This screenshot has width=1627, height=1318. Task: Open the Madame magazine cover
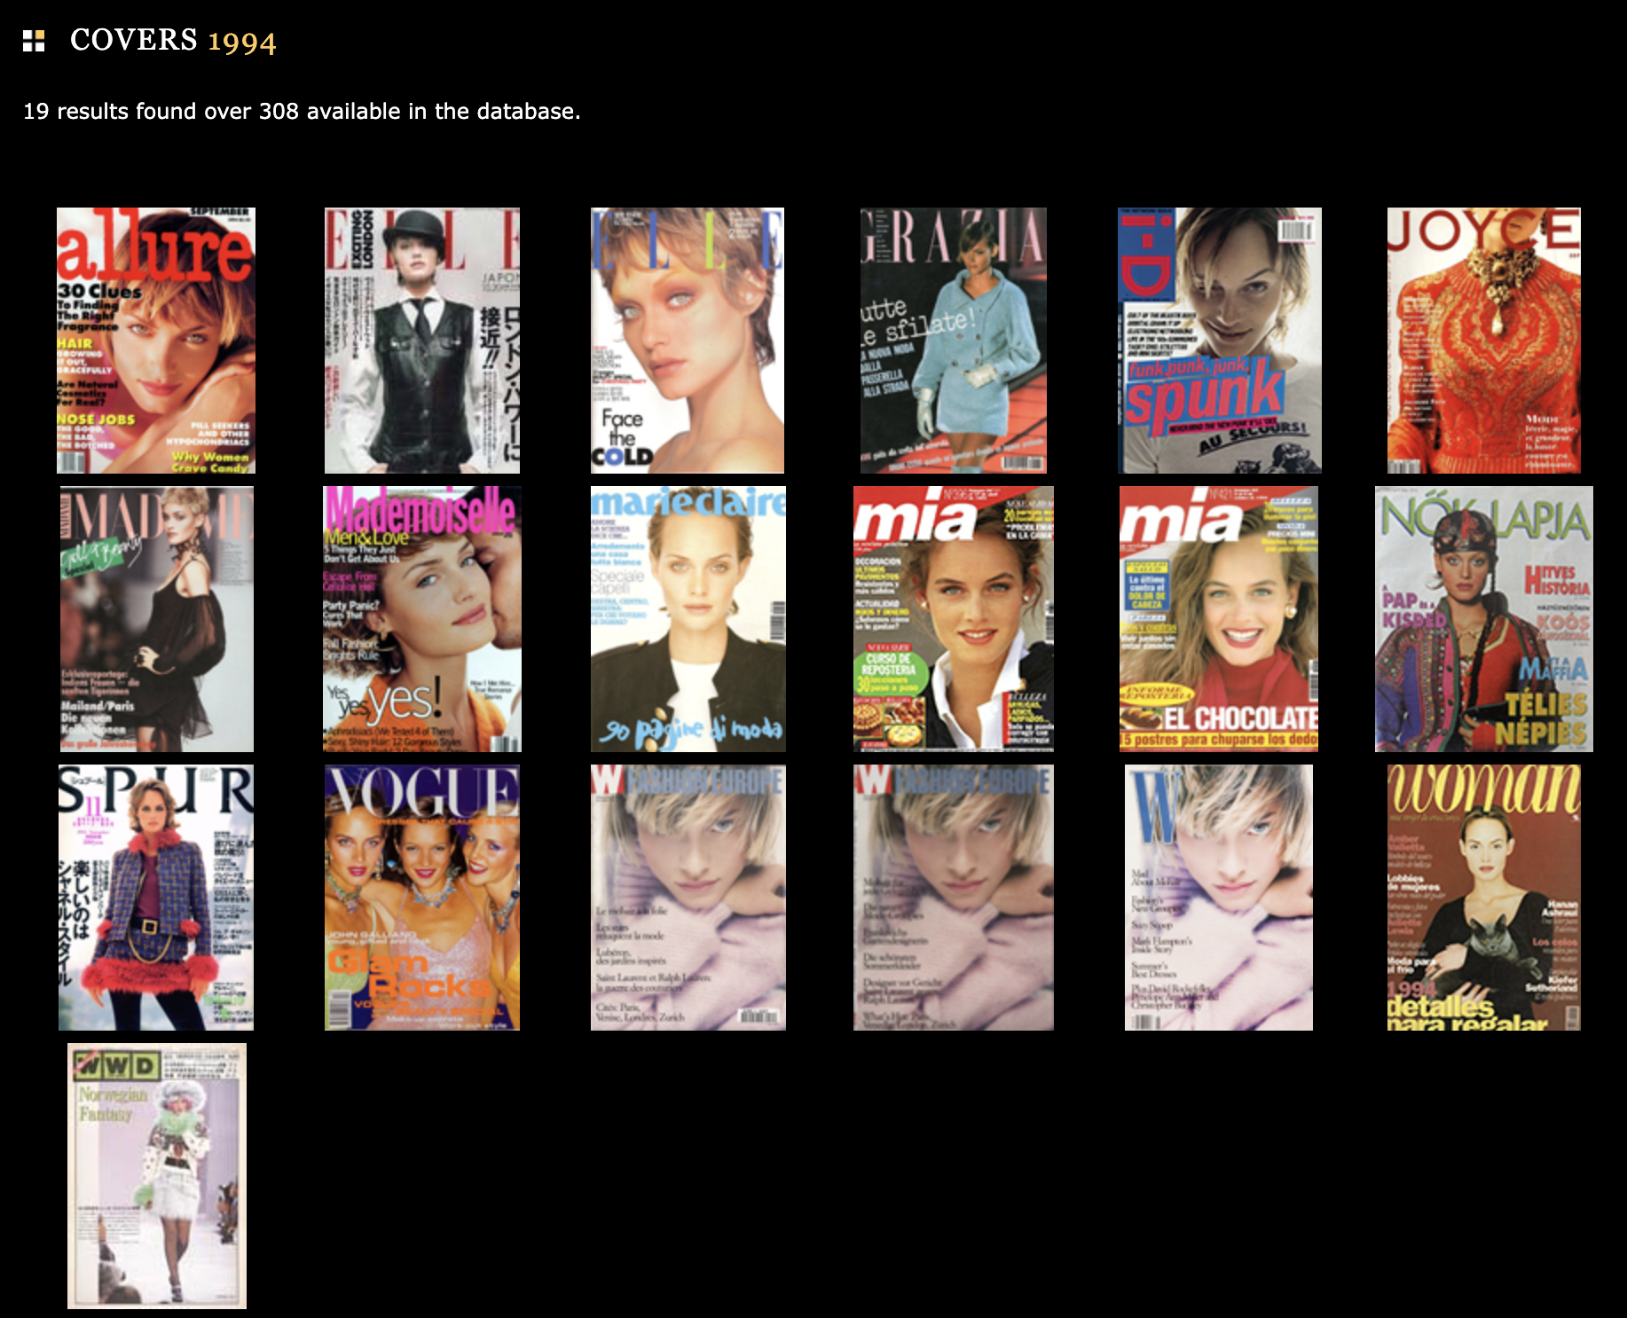pos(157,619)
